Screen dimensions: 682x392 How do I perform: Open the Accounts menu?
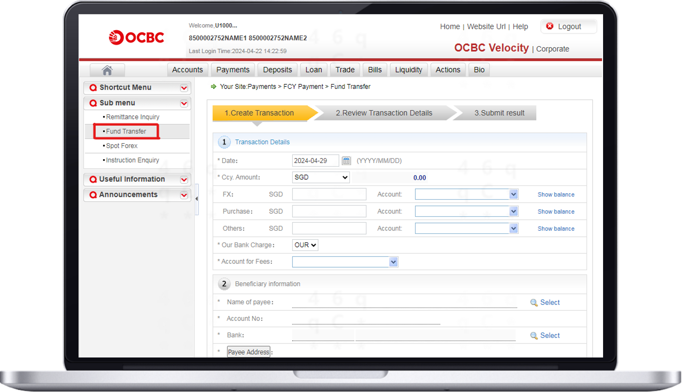(x=187, y=70)
